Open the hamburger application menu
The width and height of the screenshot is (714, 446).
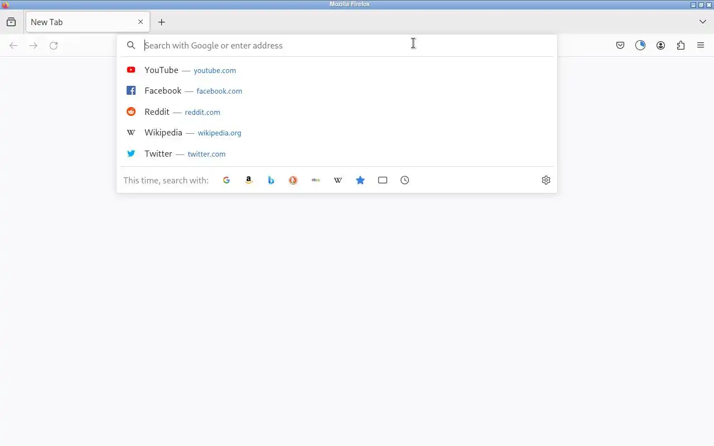701,46
